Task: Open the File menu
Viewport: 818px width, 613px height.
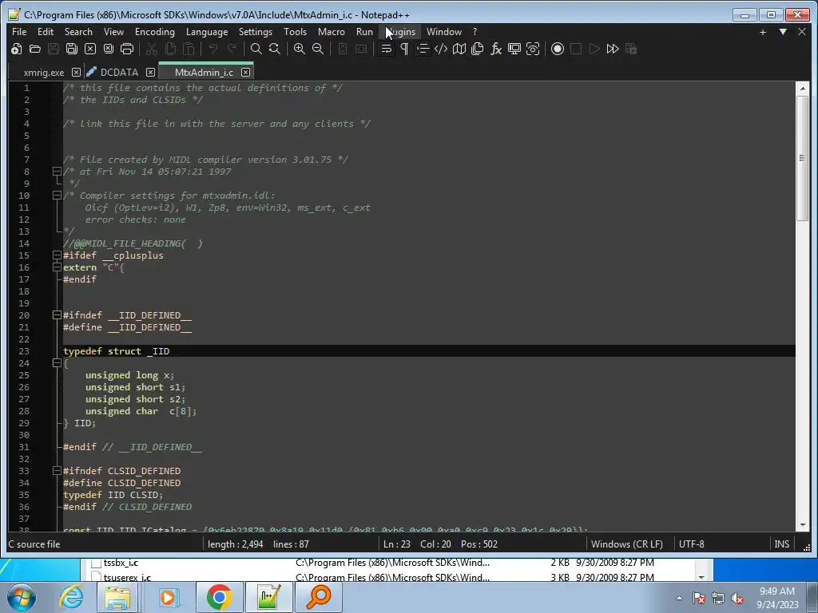Action: (x=19, y=32)
